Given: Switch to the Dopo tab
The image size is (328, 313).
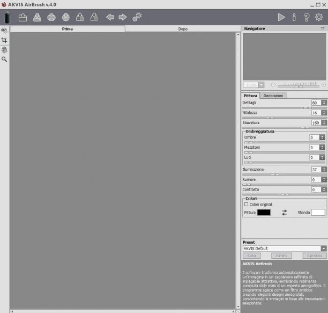Looking at the screenshot, I should click(x=183, y=29).
